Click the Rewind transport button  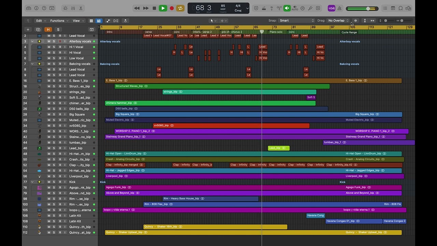tap(137, 8)
